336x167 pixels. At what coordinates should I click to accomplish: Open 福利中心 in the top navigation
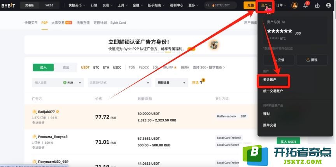tap(177, 5)
